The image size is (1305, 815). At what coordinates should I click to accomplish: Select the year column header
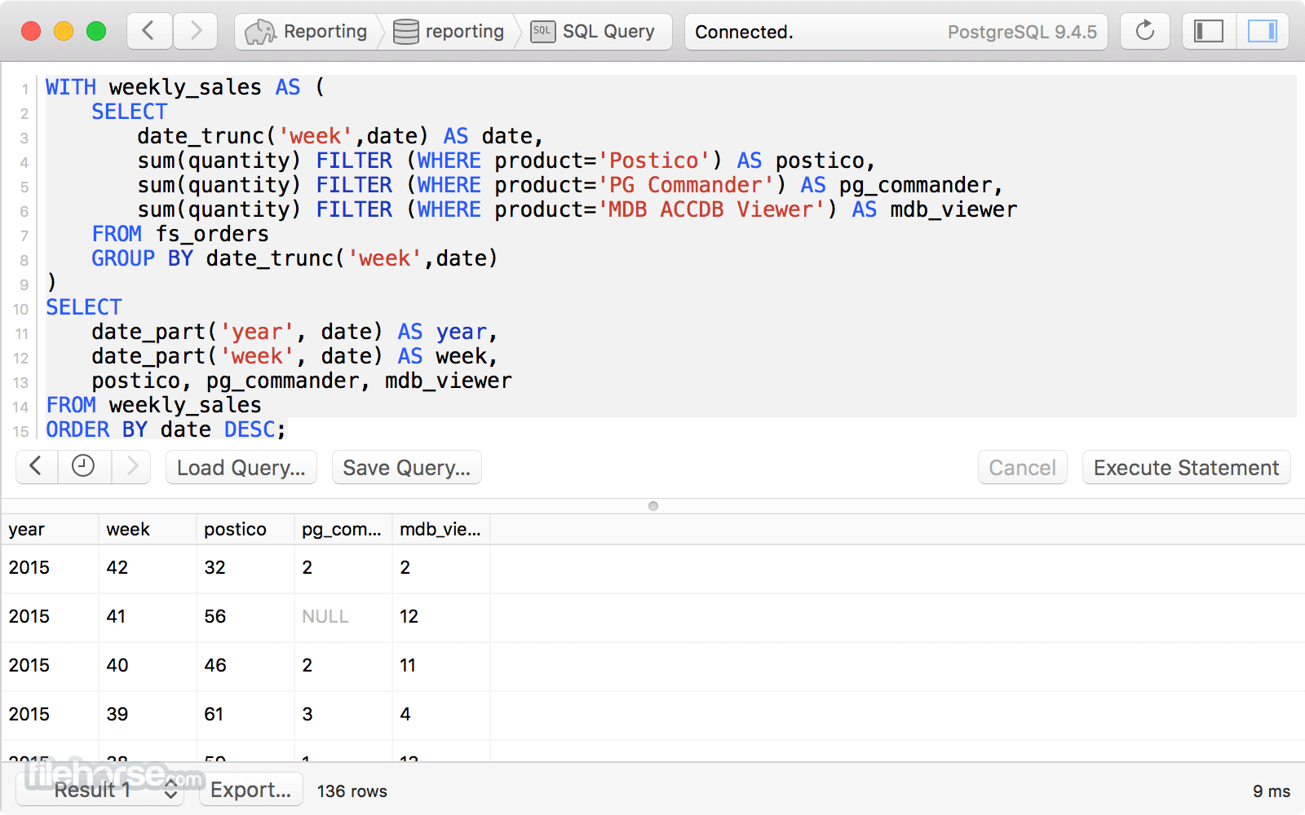pos(50,530)
